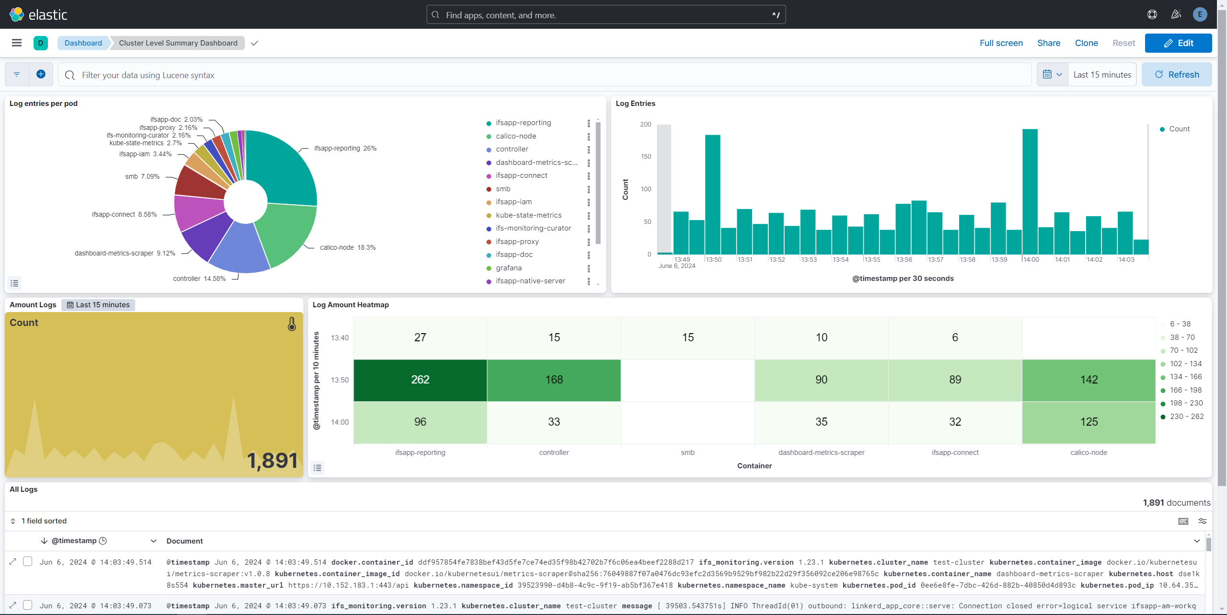Select the 230 - 262 color swatch in heatmap legend
1227x615 pixels.
(1164, 417)
